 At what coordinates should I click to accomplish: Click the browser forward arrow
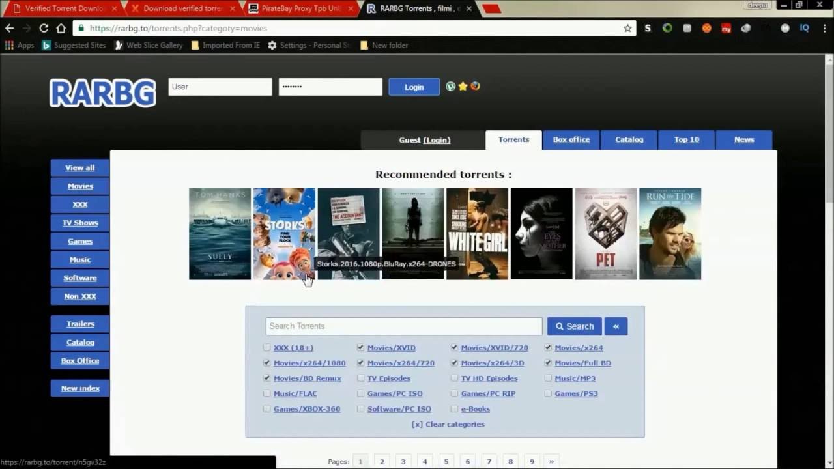[27, 28]
